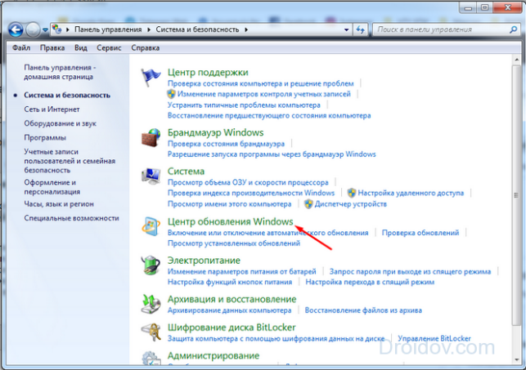Open Администрирование heading link
Image resolution: width=526 pixels, height=370 pixels.
tap(214, 355)
